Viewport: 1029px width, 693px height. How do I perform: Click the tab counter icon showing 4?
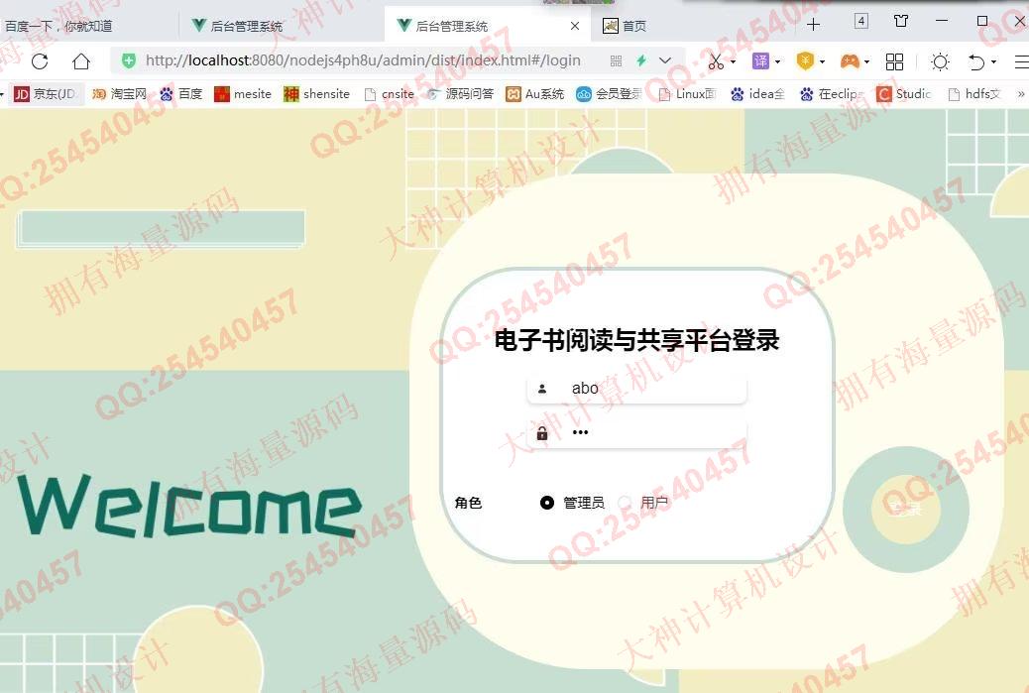(861, 21)
